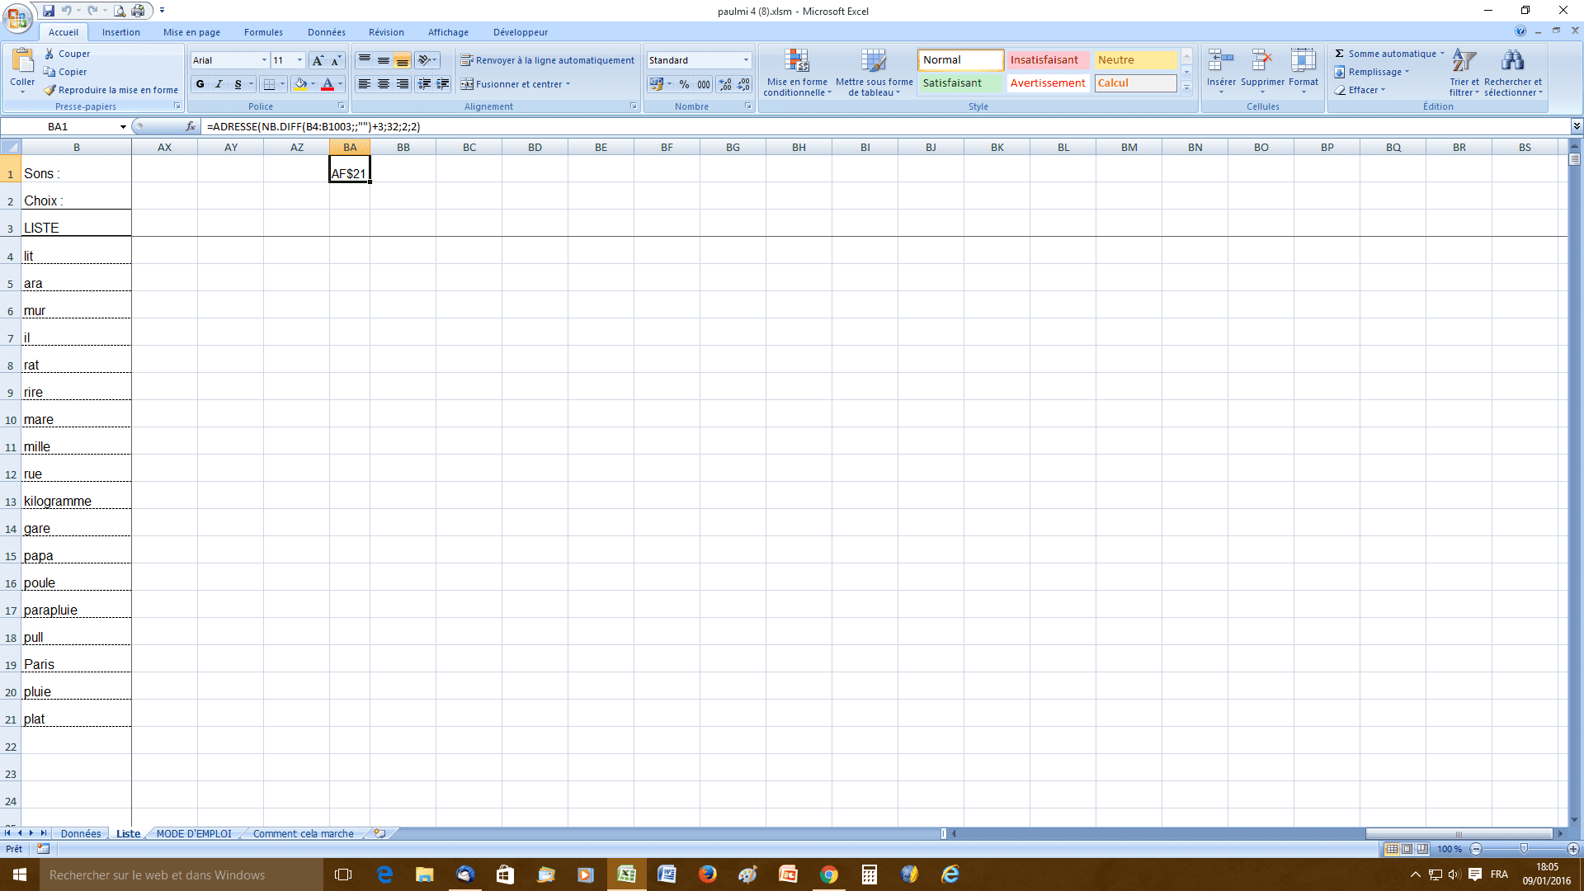Click the Coller paste icon
1584x891 pixels.
click(22, 61)
